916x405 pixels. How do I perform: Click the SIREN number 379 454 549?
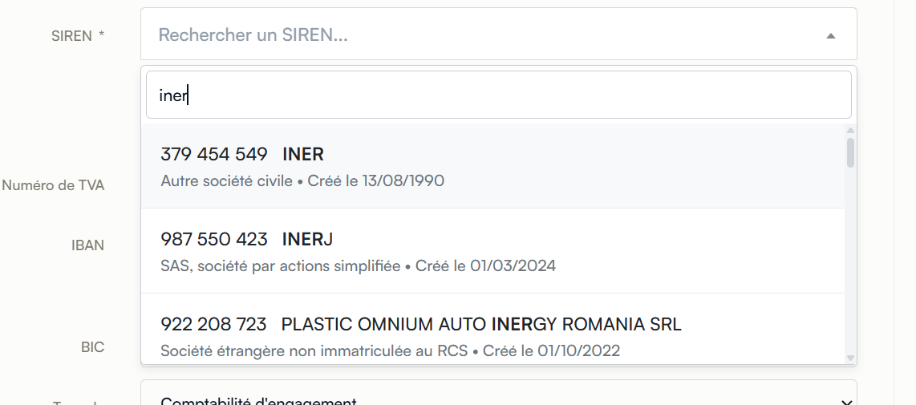click(x=214, y=154)
